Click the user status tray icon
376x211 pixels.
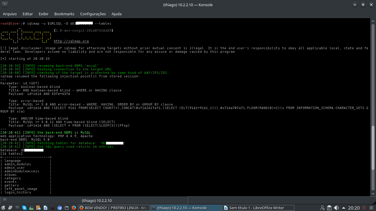click(322, 208)
